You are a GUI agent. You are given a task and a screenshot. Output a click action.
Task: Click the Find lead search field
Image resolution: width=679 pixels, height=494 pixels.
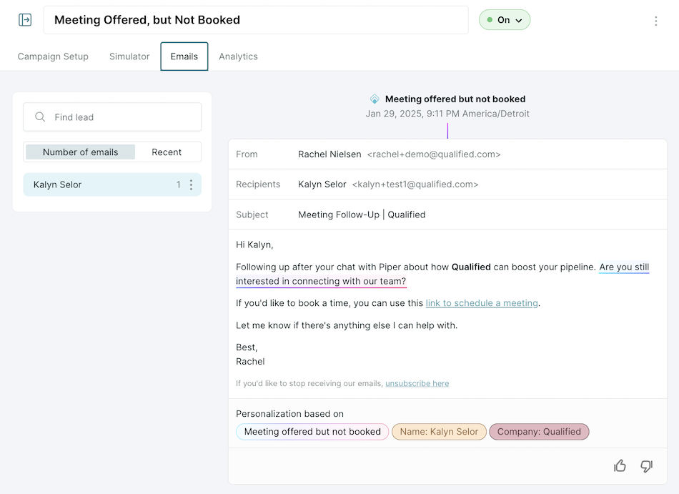[112, 117]
